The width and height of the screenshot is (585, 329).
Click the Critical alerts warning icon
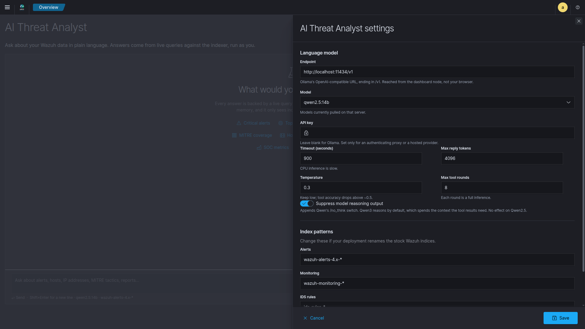tap(239, 123)
